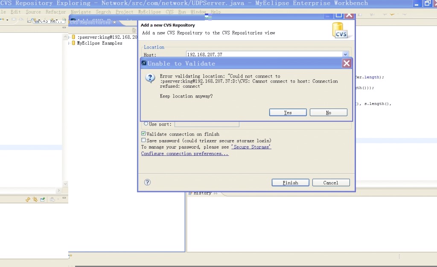
Task: Select the MyEclipse Examples tree row
Action: [99, 43]
